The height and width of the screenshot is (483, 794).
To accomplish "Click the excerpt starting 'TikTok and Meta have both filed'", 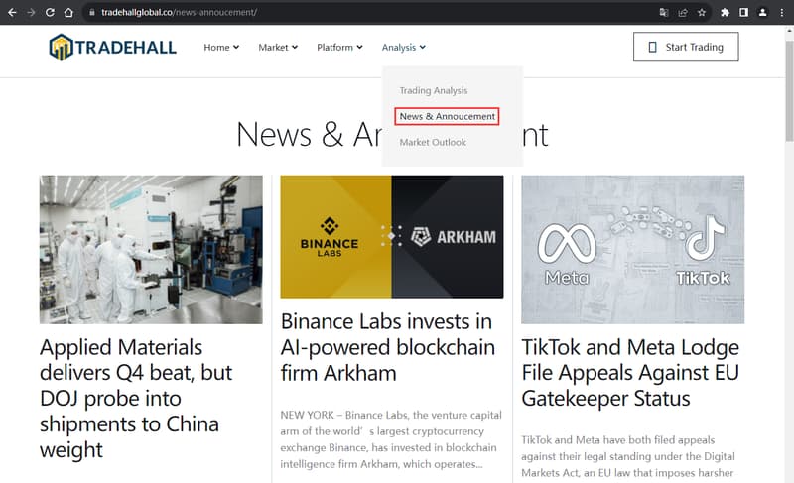I will click(x=628, y=456).
